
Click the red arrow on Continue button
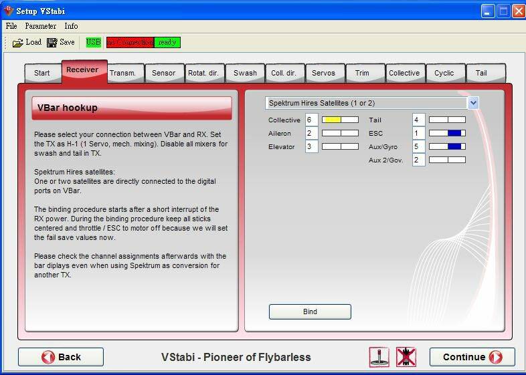(x=495, y=357)
